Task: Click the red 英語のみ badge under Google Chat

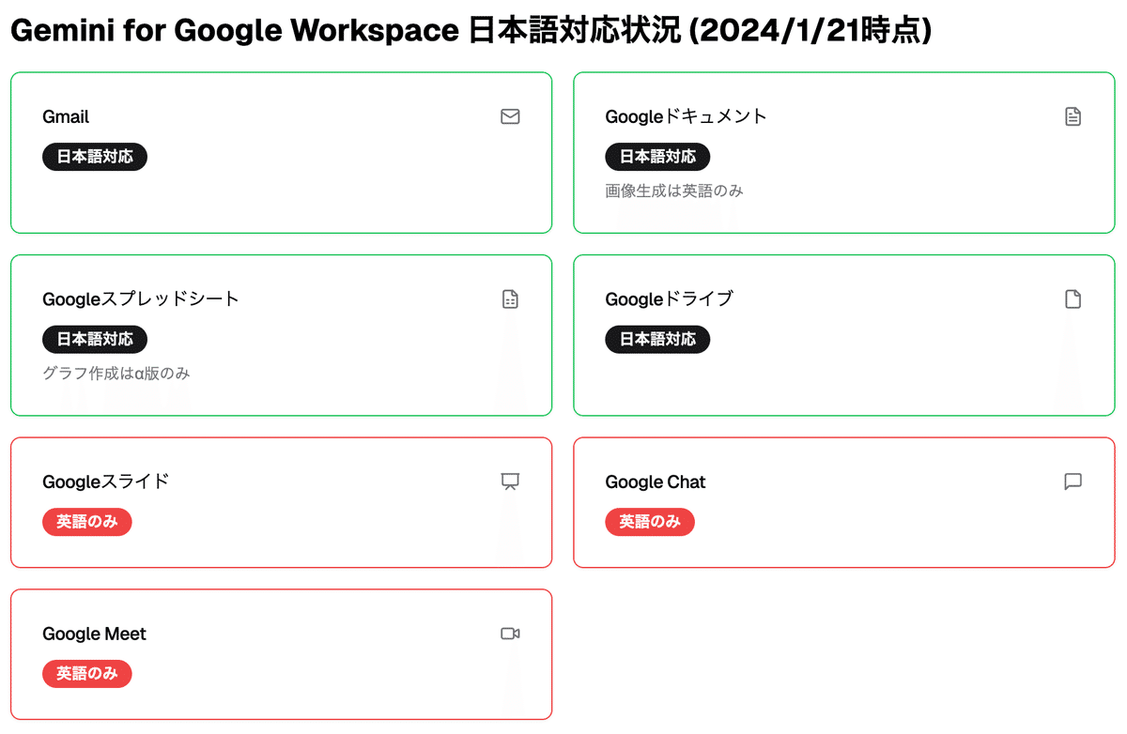Action: click(x=650, y=522)
